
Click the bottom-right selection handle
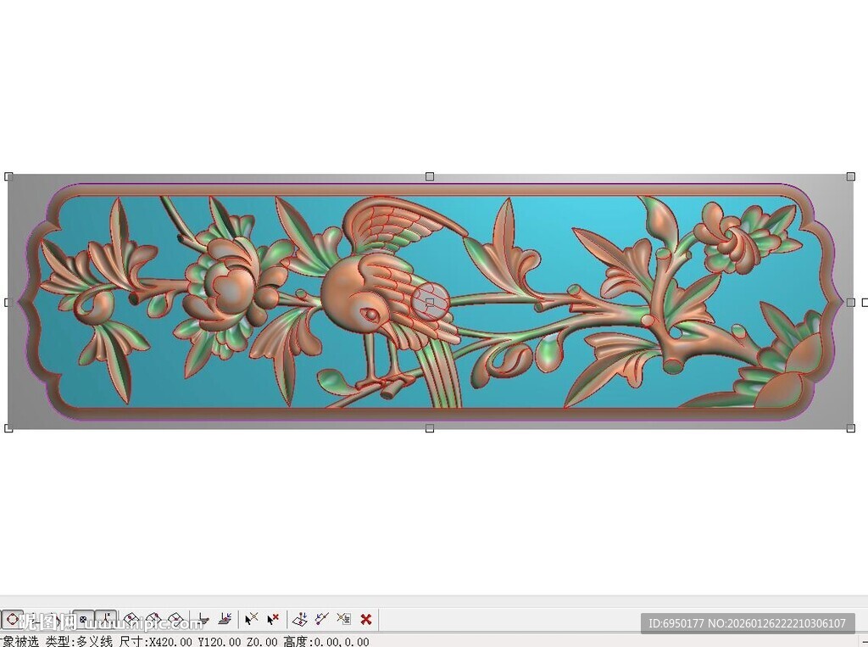point(850,428)
